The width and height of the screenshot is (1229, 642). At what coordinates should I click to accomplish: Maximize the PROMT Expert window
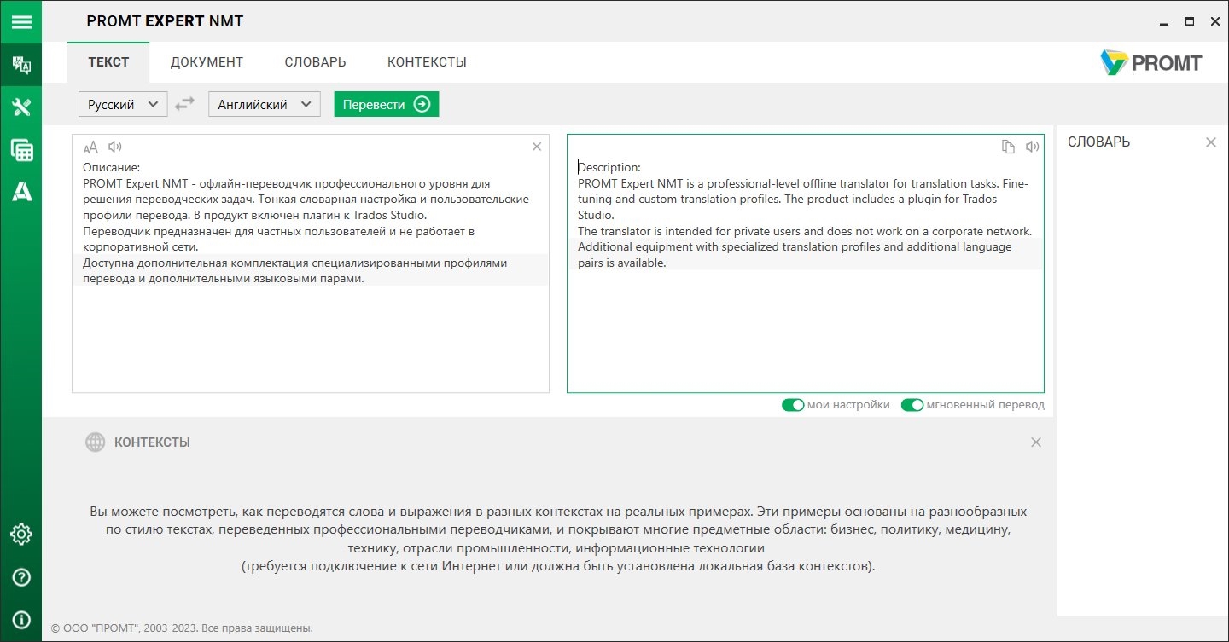1190,21
